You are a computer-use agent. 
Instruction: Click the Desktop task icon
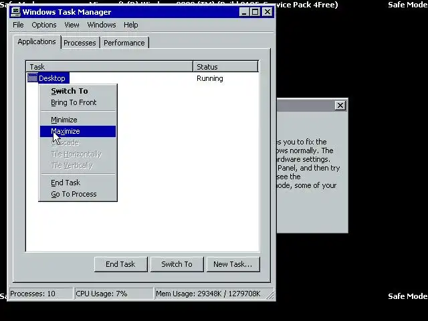coord(33,78)
